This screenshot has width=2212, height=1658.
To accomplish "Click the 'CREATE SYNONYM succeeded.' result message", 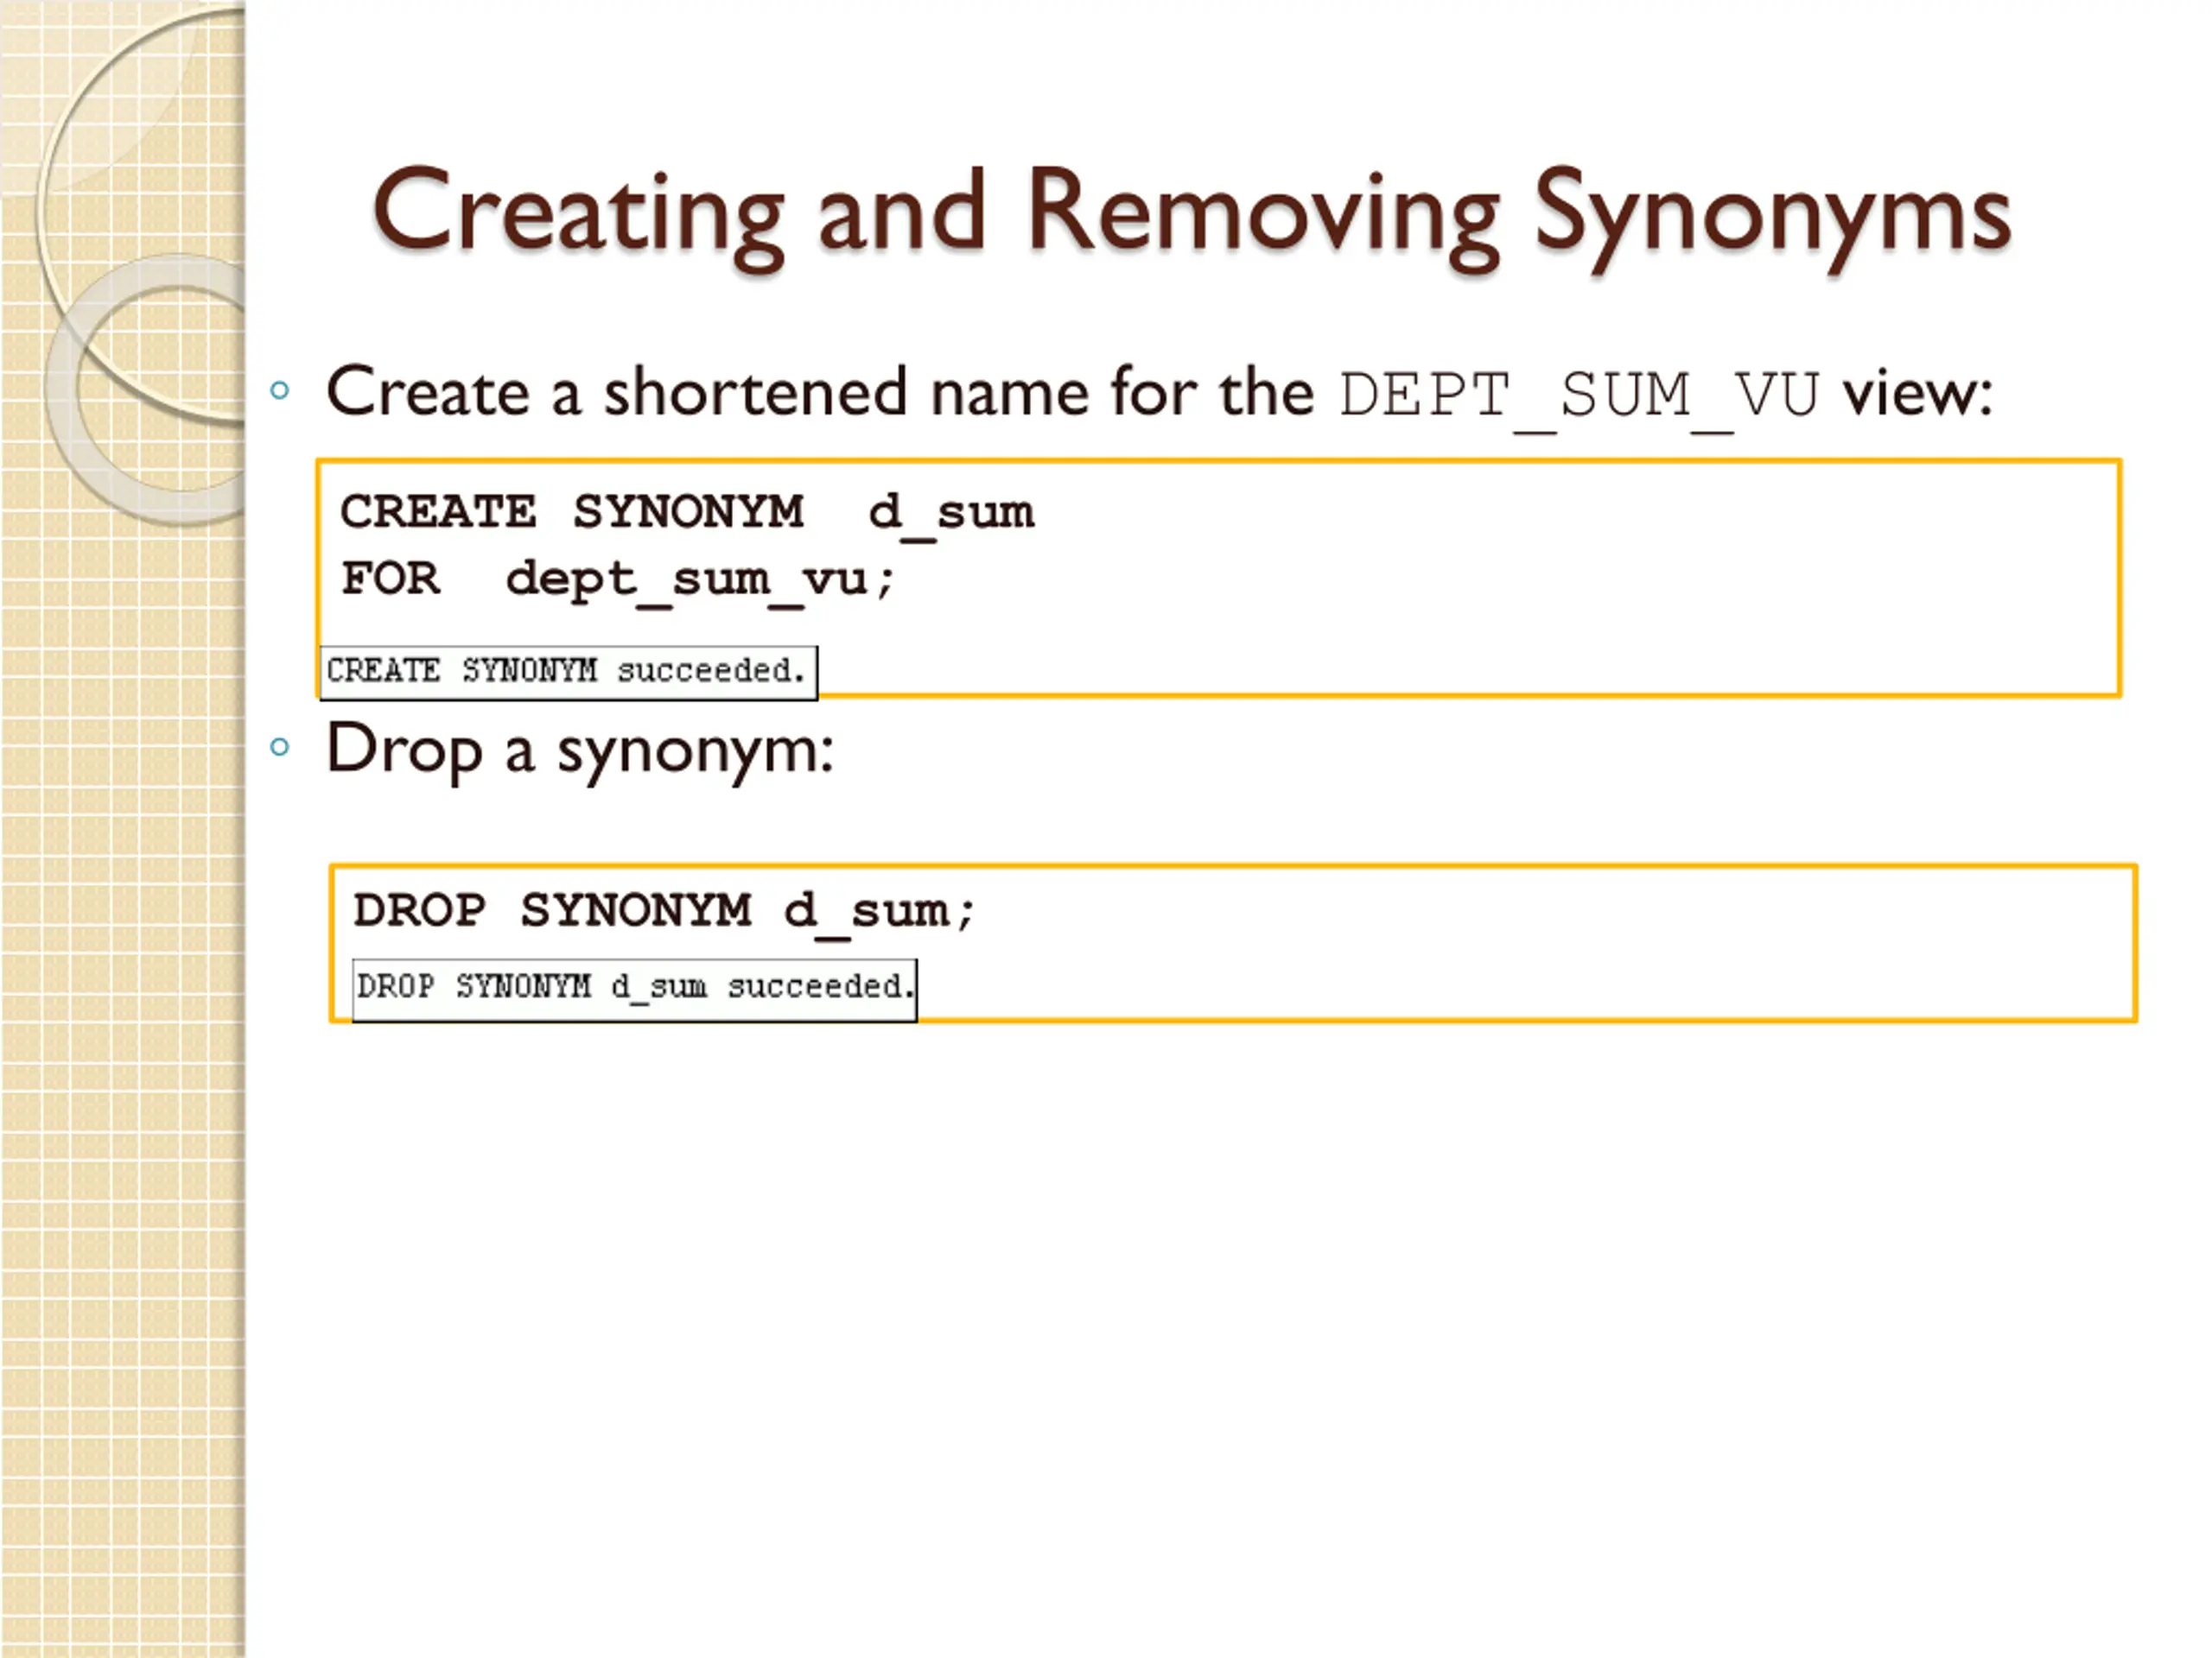I will click(568, 672).
